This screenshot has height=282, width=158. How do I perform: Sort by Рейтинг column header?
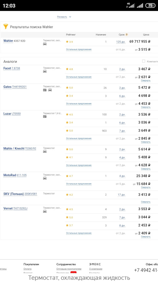(71, 35)
